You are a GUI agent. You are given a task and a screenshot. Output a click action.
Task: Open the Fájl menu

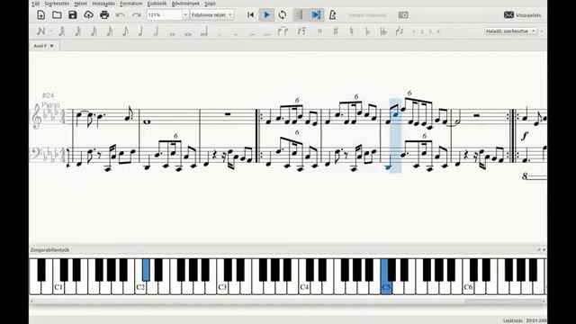(x=36, y=4)
